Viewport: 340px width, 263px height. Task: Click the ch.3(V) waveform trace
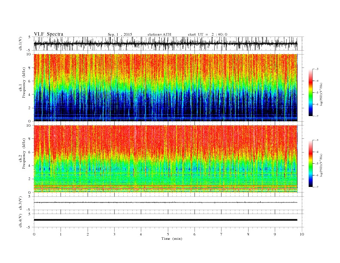pos(165,202)
